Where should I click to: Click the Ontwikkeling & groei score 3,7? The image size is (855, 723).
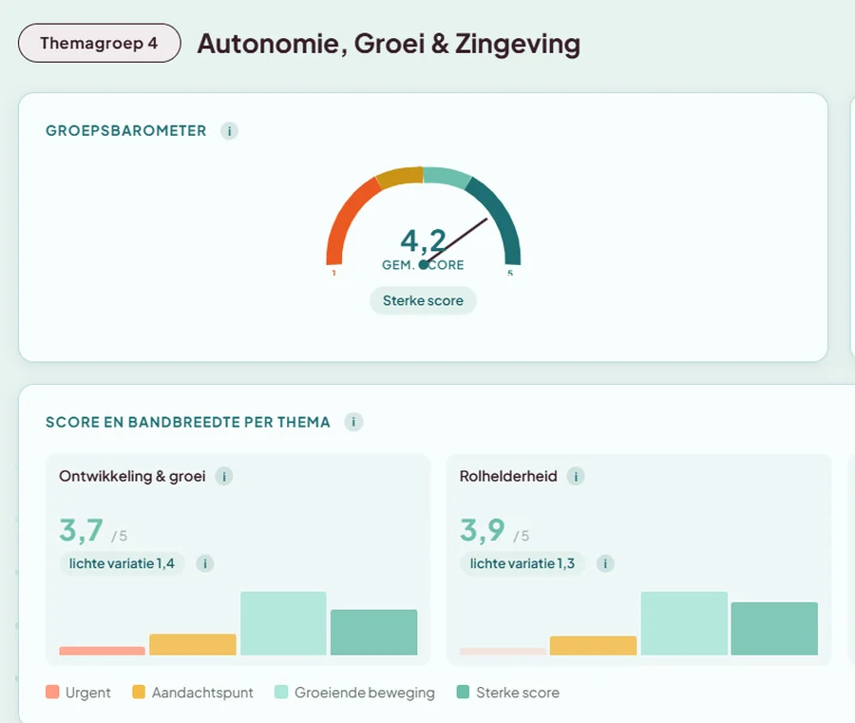pyautogui.click(x=82, y=530)
